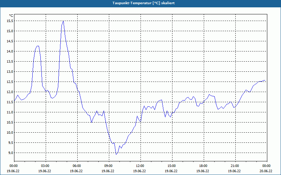Image resolution: width=281 pixels, height=175 pixels.
Task: Click the 09:00 time label
Action: coord(108,166)
